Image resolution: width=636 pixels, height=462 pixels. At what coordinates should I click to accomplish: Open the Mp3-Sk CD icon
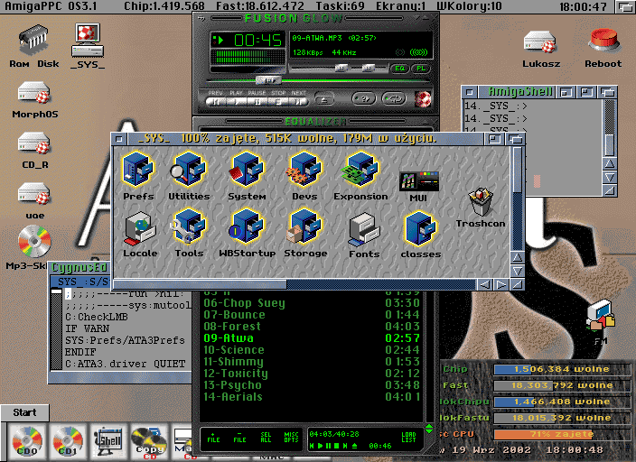[x=34, y=242]
